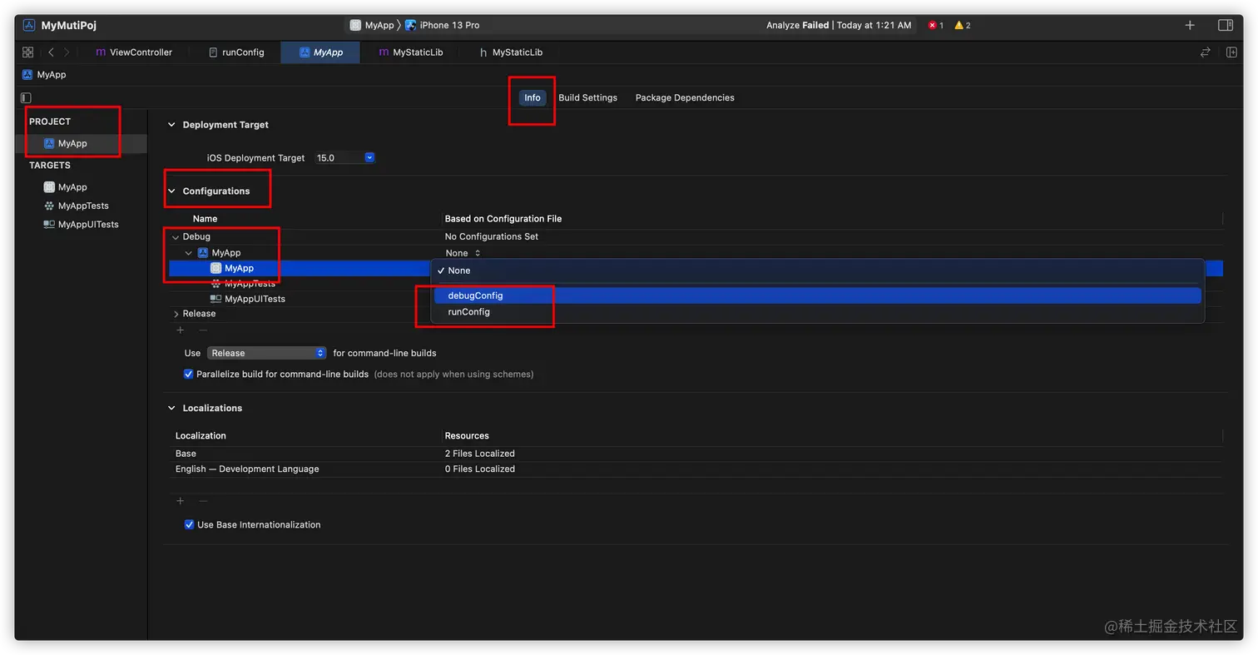This screenshot has width=1258, height=655.
Task: Toggle the inspector panel icon in toolbar
Action: click(x=1226, y=25)
